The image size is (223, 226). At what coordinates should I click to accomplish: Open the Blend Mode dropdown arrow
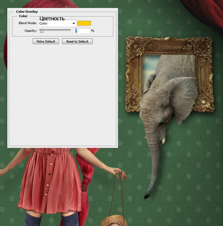click(x=74, y=23)
